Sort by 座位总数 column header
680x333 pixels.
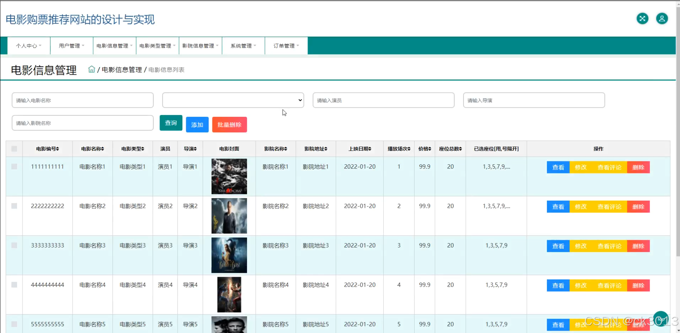[x=450, y=149]
